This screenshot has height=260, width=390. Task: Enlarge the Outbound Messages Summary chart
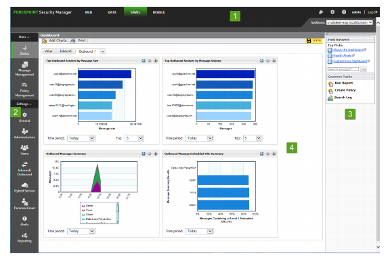144,154
